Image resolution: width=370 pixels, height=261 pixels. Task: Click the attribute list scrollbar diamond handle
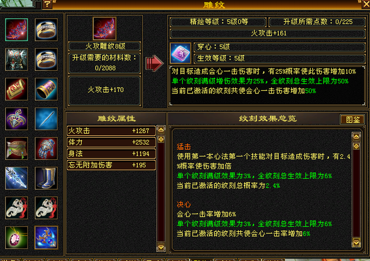[161, 140]
